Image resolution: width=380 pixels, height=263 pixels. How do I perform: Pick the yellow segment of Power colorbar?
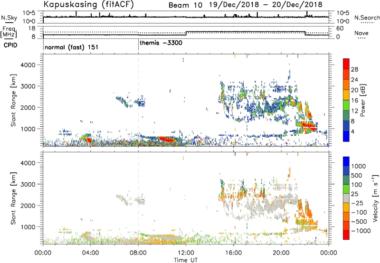point(346,95)
